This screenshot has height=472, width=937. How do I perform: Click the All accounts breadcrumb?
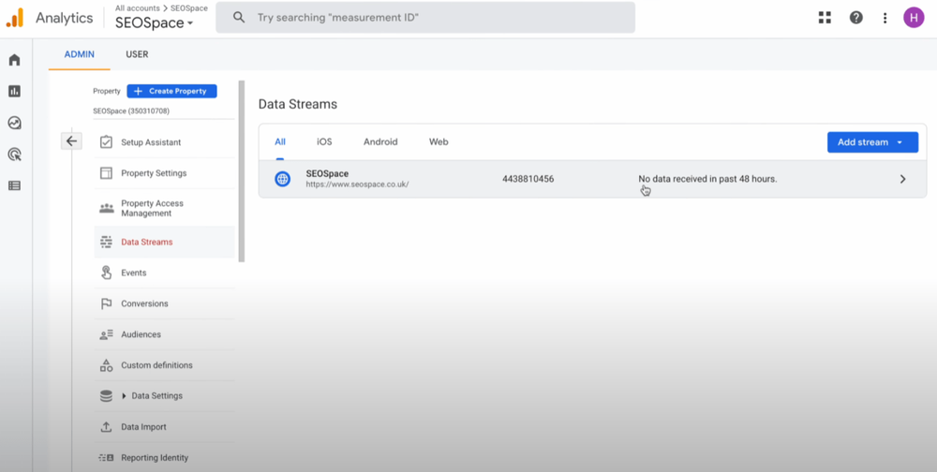(138, 8)
